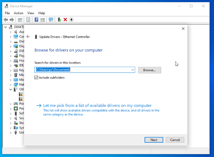Click the Update device driver toolbar icon
The width and height of the screenshot is (214, 157).
[x=59, y=20]
